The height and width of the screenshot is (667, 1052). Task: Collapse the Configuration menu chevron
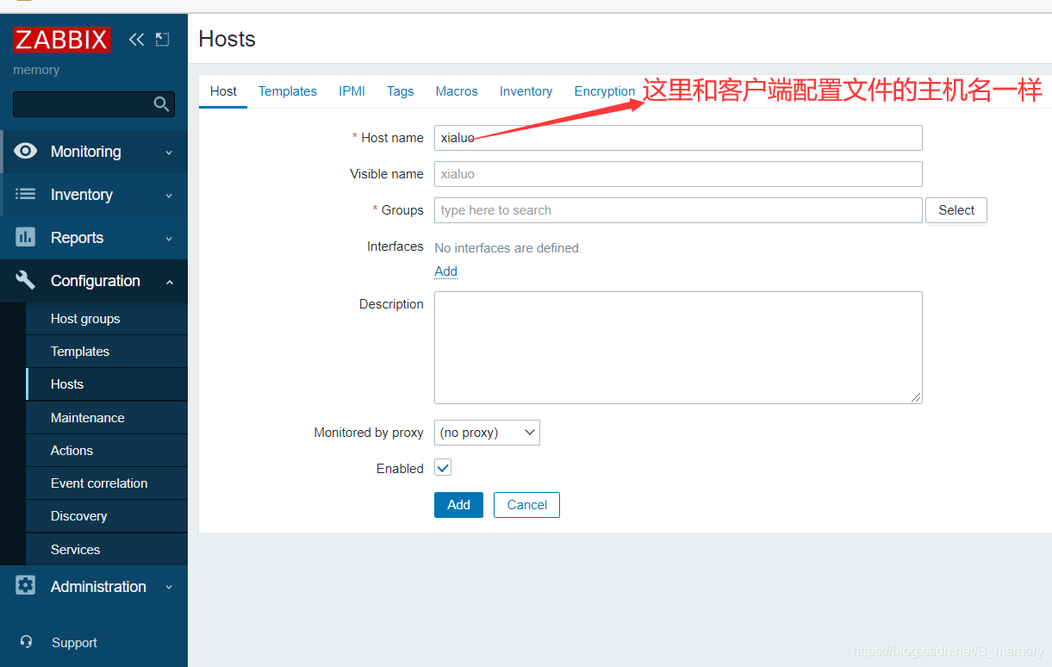(169, 282)
